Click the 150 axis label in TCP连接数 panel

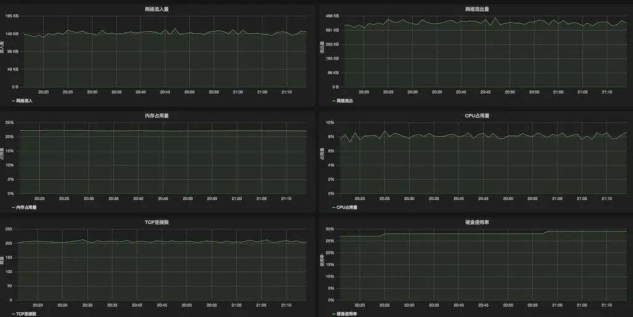click(x=9, y=257)
